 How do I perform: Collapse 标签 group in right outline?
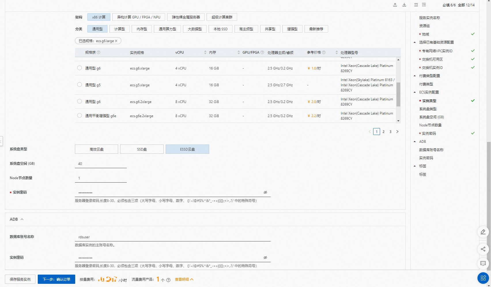pos(415,166)
